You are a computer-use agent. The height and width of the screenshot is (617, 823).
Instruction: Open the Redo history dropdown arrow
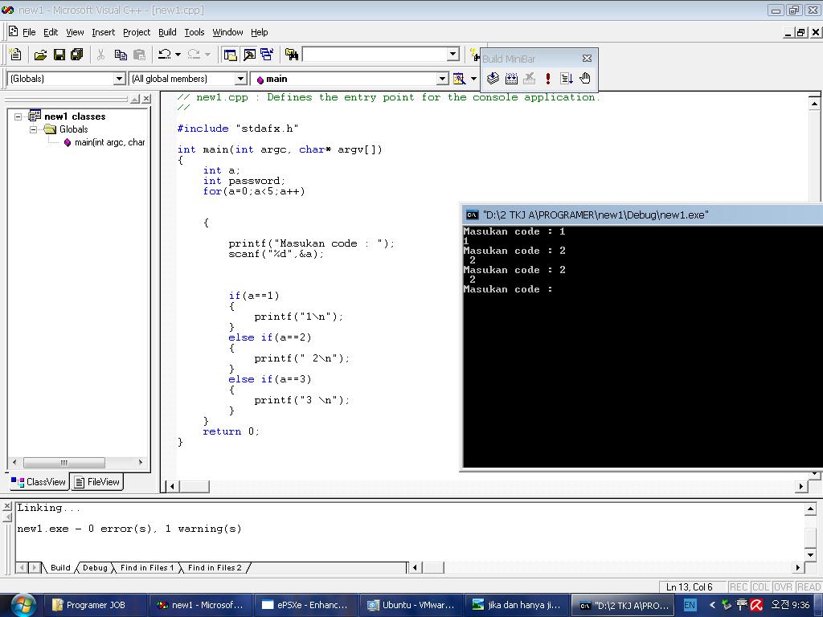(x=207, y=54)
